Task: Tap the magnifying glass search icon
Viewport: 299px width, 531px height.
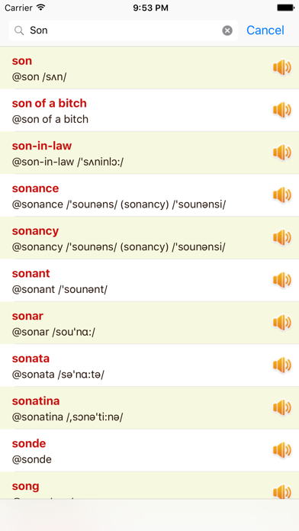Action: click(x=19, y=31)
